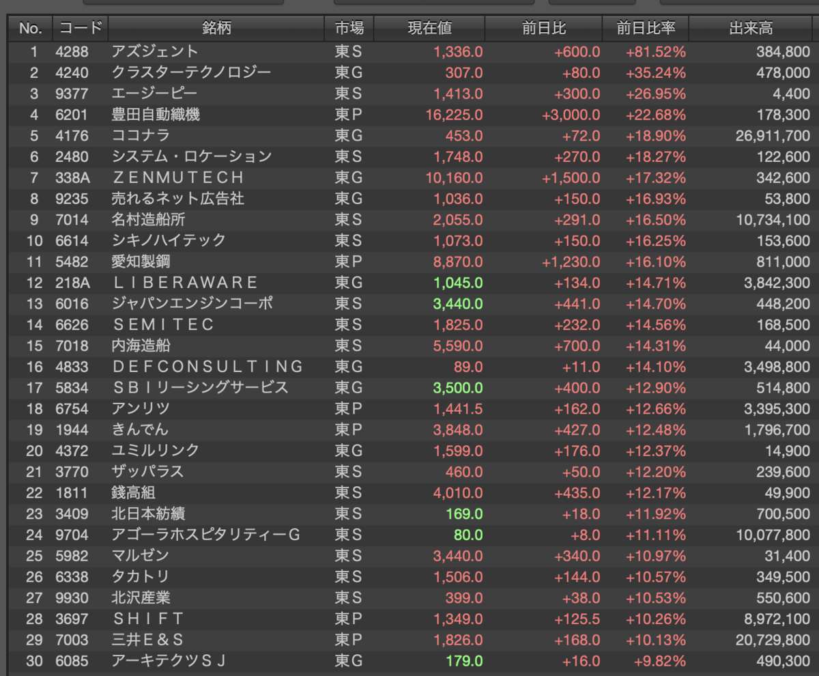Click the change rate +9.82%
This screenshot has width=819, height=676.
tap(661, 661)
